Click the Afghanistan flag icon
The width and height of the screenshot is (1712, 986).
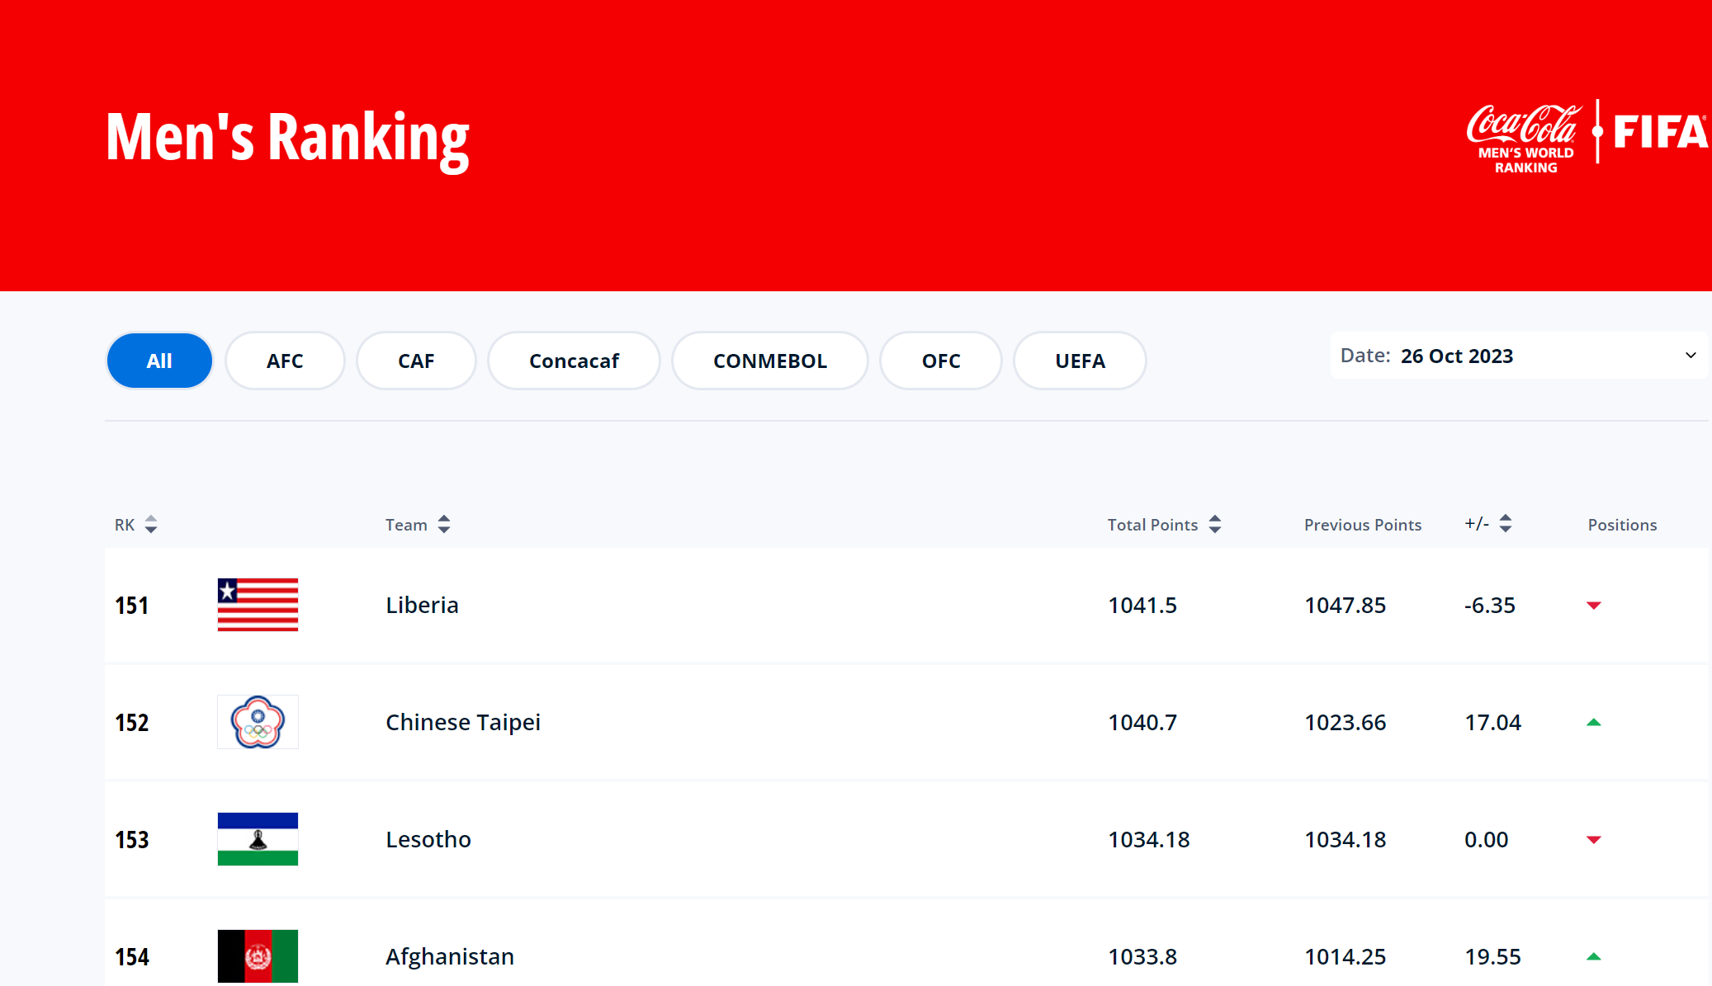tap(258, 956)
